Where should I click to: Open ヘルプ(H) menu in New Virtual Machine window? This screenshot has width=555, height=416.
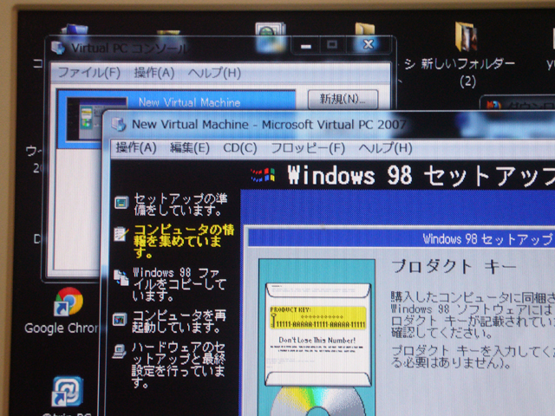tap(385, 148)
